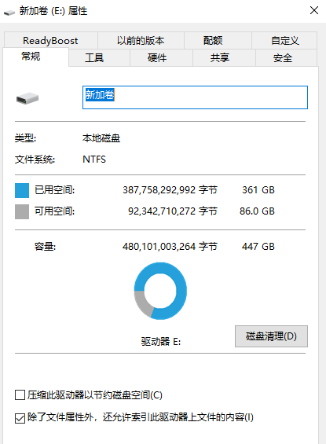Click the volume name text field
The width and height of the screenshot is (326, 444).
pyautogui.click(x=195, y=97)
